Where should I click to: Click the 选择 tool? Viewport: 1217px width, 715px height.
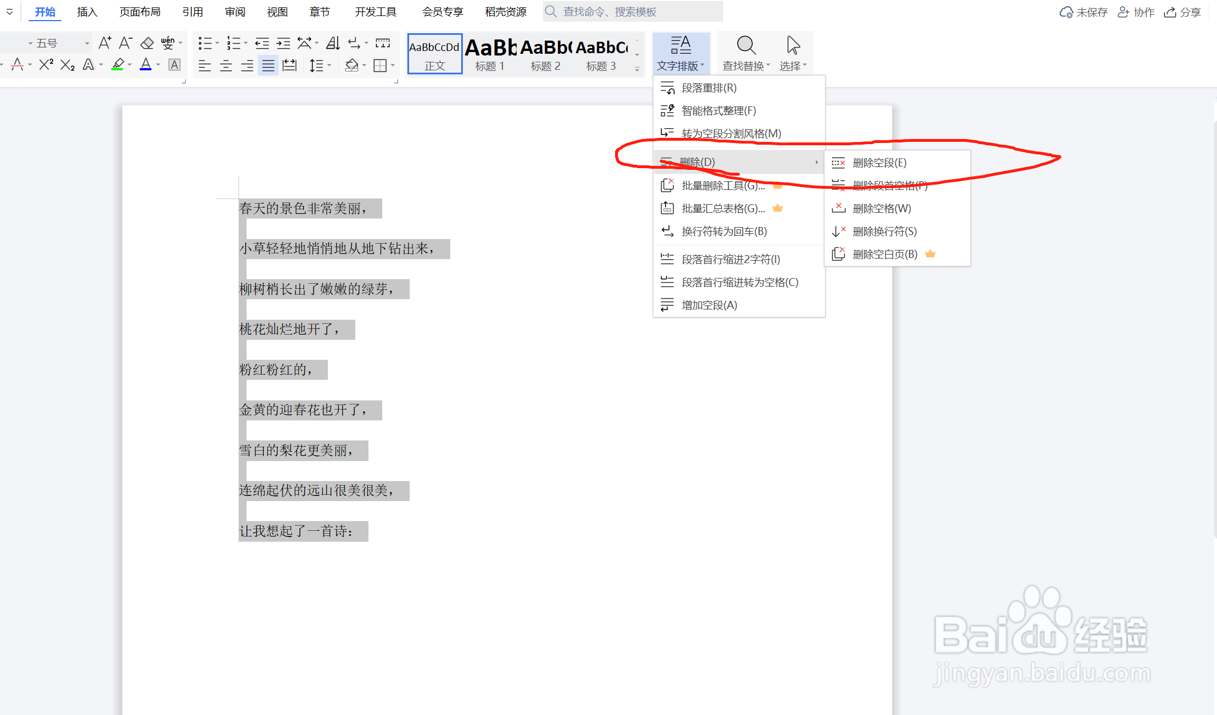[x=793, y=54]
